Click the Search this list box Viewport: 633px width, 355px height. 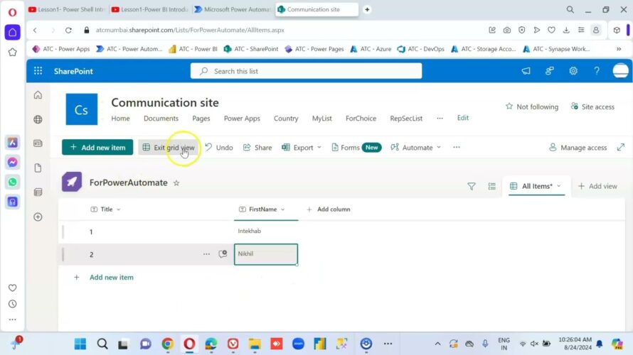(306, 71)
